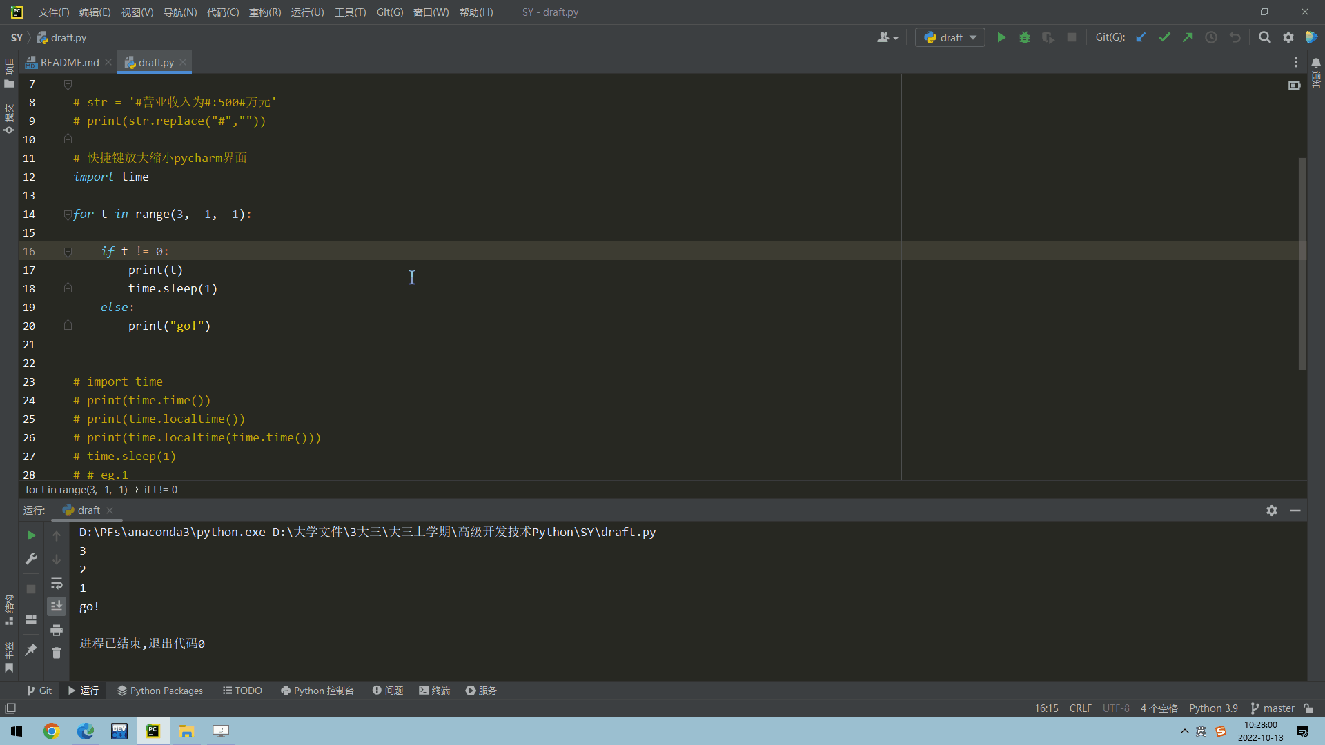The width and height of the screenshot is (1325, 745).
Task: Rerun draft in the run panel
Action: point(31,535)
